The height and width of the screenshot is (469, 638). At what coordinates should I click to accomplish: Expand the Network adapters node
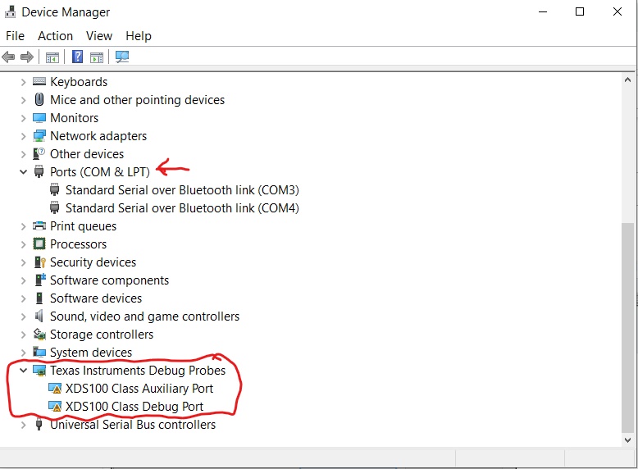(23, 136)
